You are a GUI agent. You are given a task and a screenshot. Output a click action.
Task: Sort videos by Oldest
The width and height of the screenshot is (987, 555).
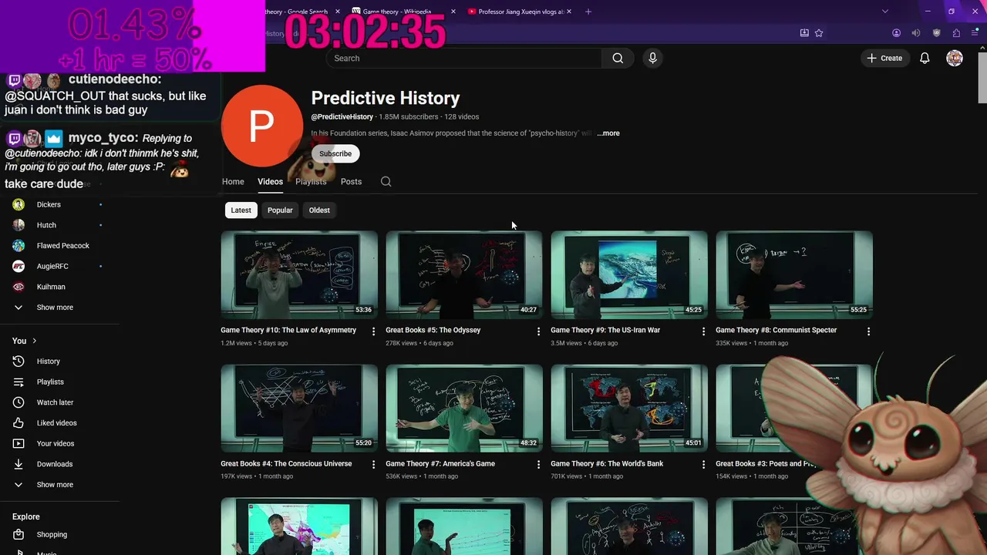[x=319, y=210]
